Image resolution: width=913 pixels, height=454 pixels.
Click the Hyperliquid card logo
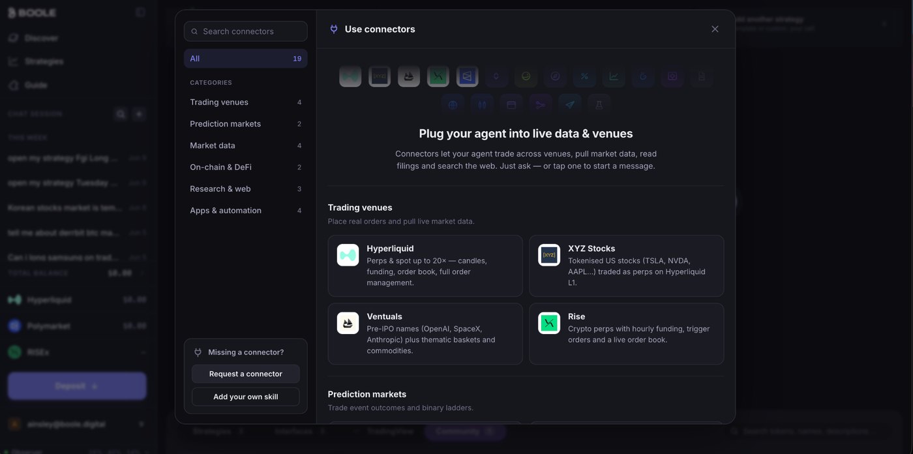point(348,255)
